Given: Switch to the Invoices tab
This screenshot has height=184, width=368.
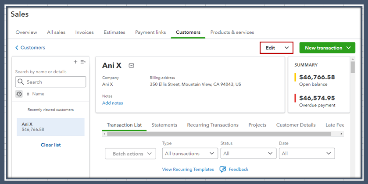Looking at the screenshot, I should point(84,32).
